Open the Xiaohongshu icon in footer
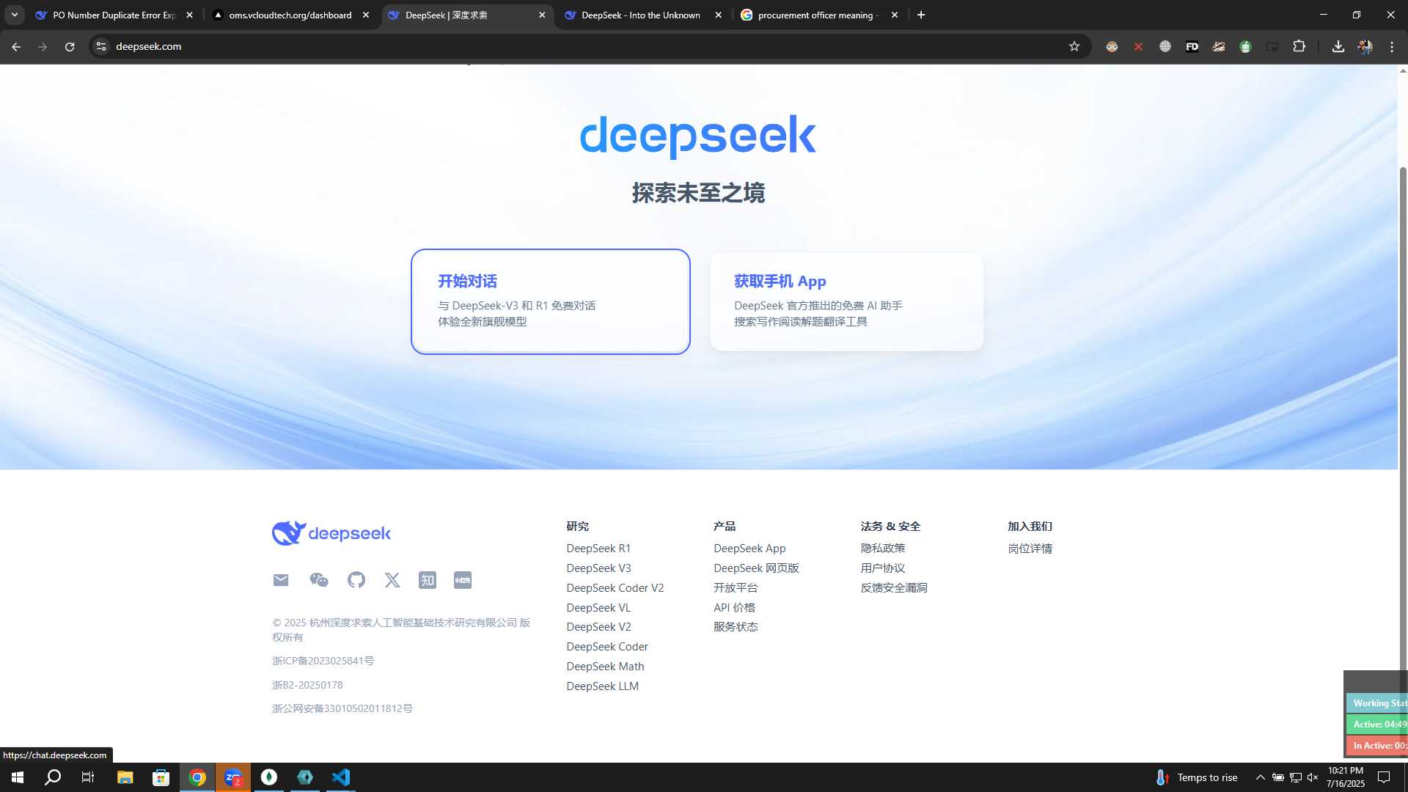Screen dimensions: 1408x792 click(463, 580)
